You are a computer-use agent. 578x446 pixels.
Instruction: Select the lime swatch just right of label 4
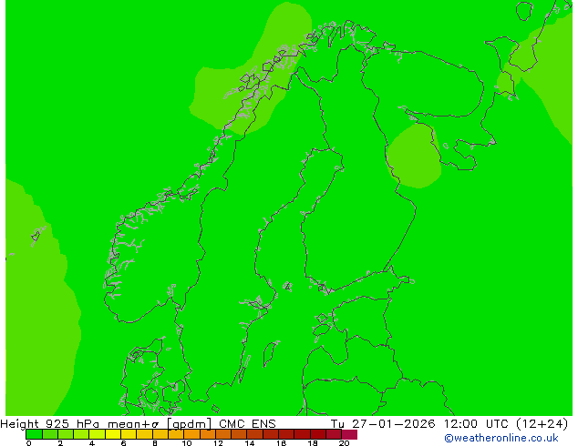[97, 434]
